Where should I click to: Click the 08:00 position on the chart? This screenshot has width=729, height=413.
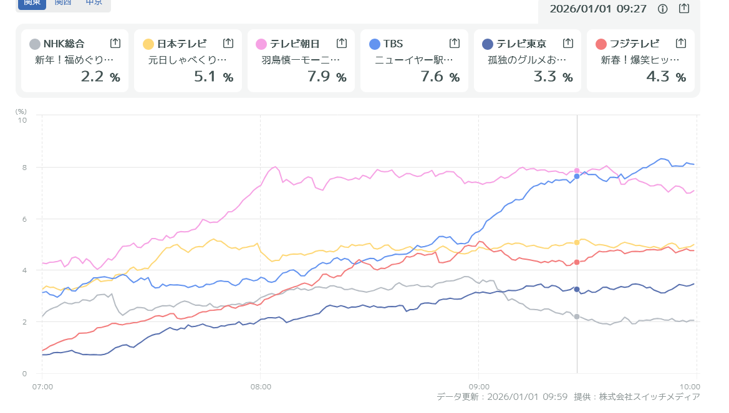tap(260, 386)
